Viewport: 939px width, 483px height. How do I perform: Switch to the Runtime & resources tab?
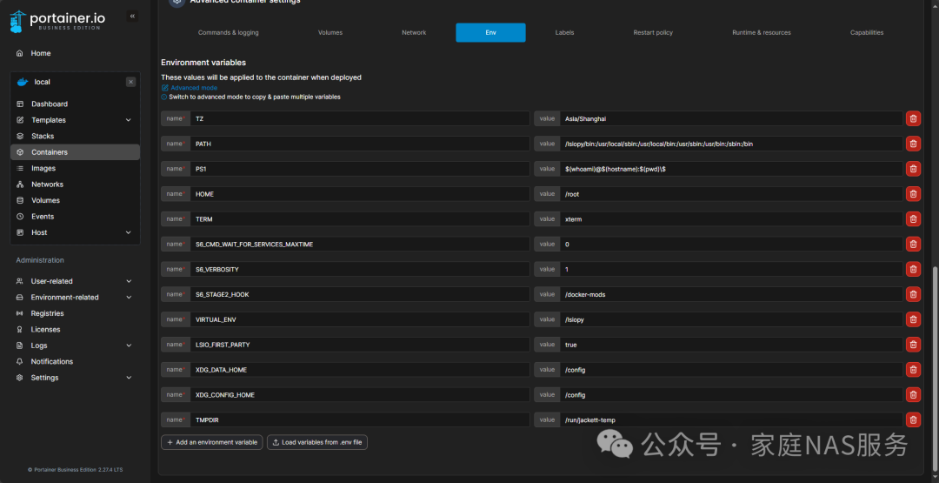[x=761, y=32]
